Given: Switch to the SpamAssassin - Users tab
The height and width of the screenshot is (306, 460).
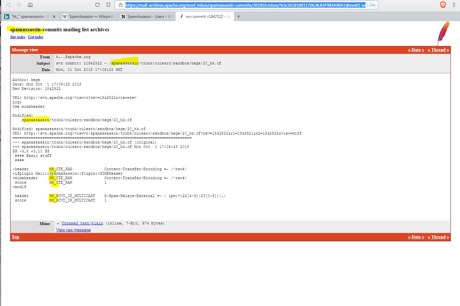Looking at the screenshot, I should tap(147, 17).
